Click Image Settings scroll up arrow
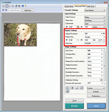Viewport: 109px width, 112px height. coord(105,50)
